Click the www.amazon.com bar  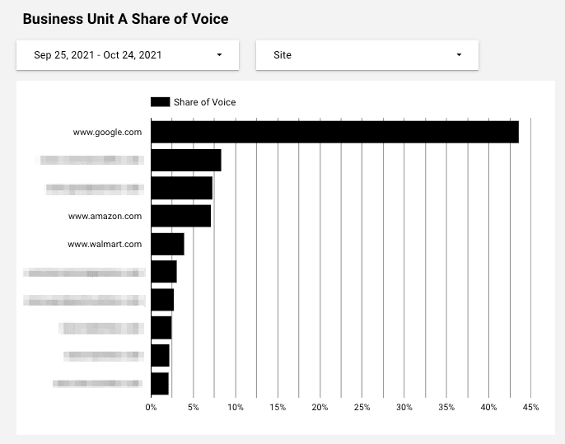[x=180, y=216]
